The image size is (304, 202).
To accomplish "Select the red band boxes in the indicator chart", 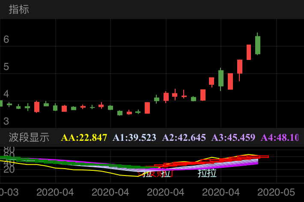I will (x=214, y=161).
